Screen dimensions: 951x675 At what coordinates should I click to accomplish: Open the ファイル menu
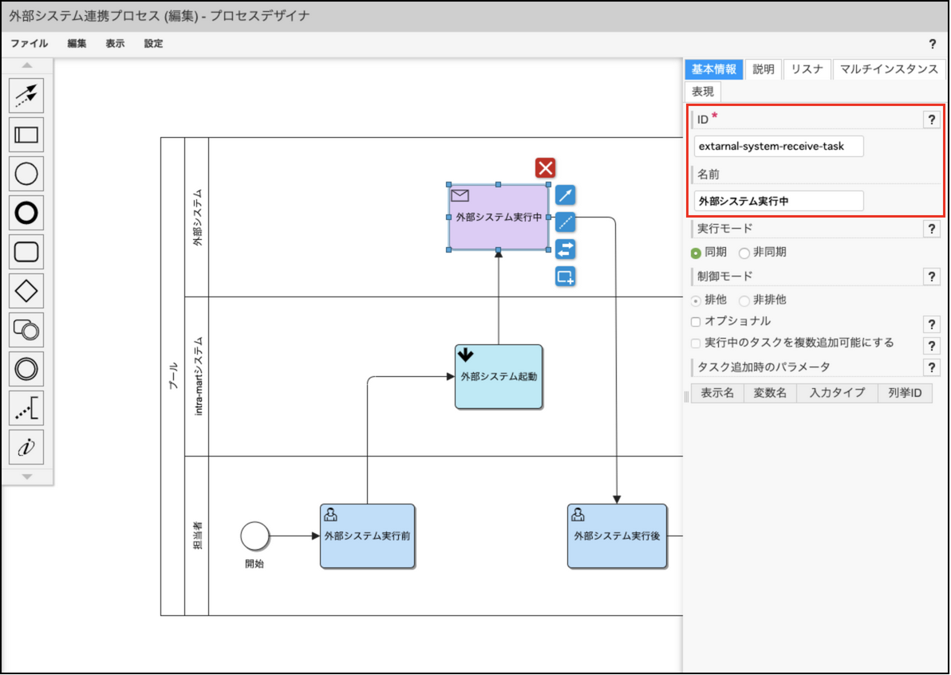(x=29, y=44)
